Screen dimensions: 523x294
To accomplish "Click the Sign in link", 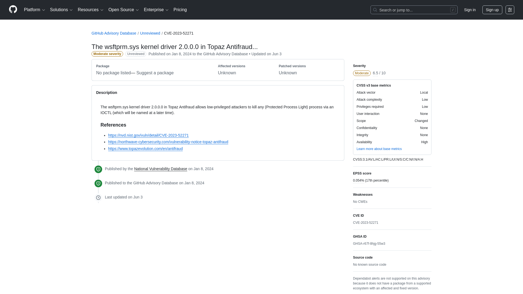I will (x=470, y=10).
